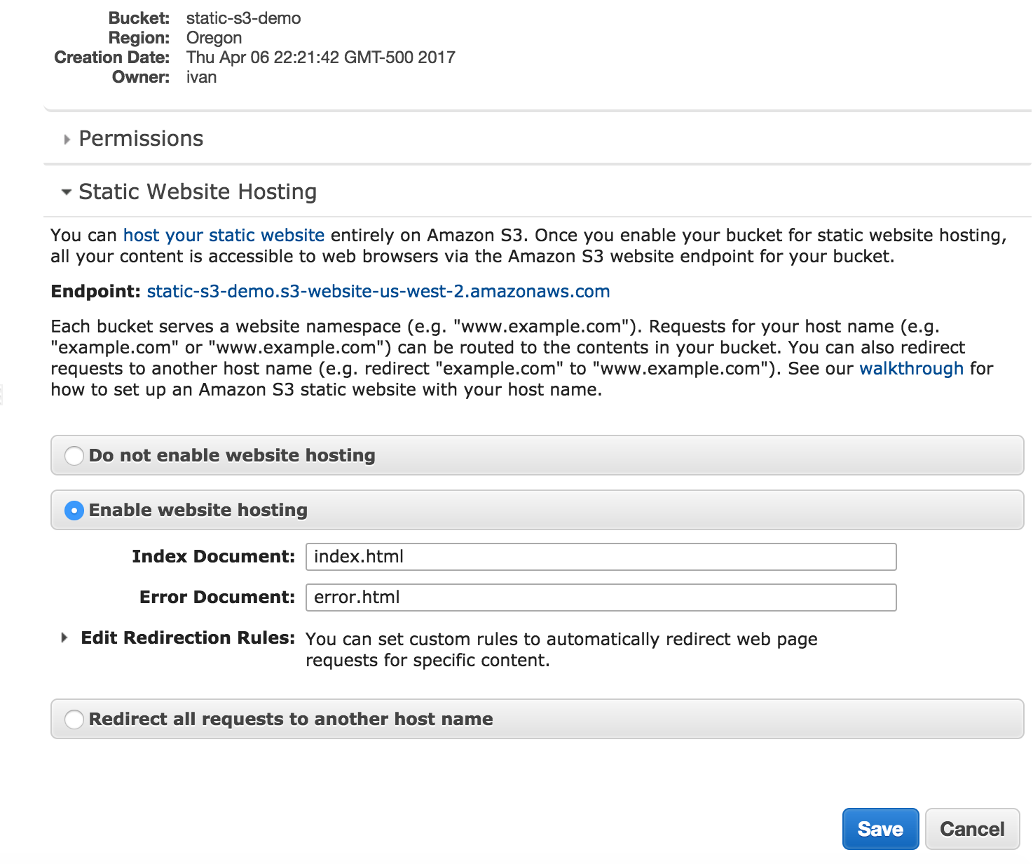Click the Endpoint label
The image size is (1033, 864).
click(96, 291)
